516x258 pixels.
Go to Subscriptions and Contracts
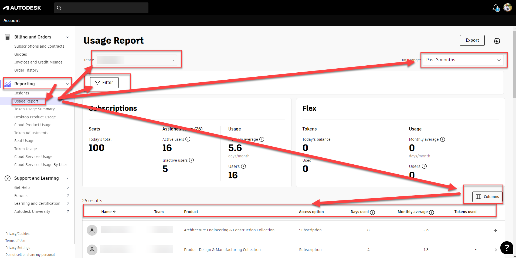click(x=39, y=46)
